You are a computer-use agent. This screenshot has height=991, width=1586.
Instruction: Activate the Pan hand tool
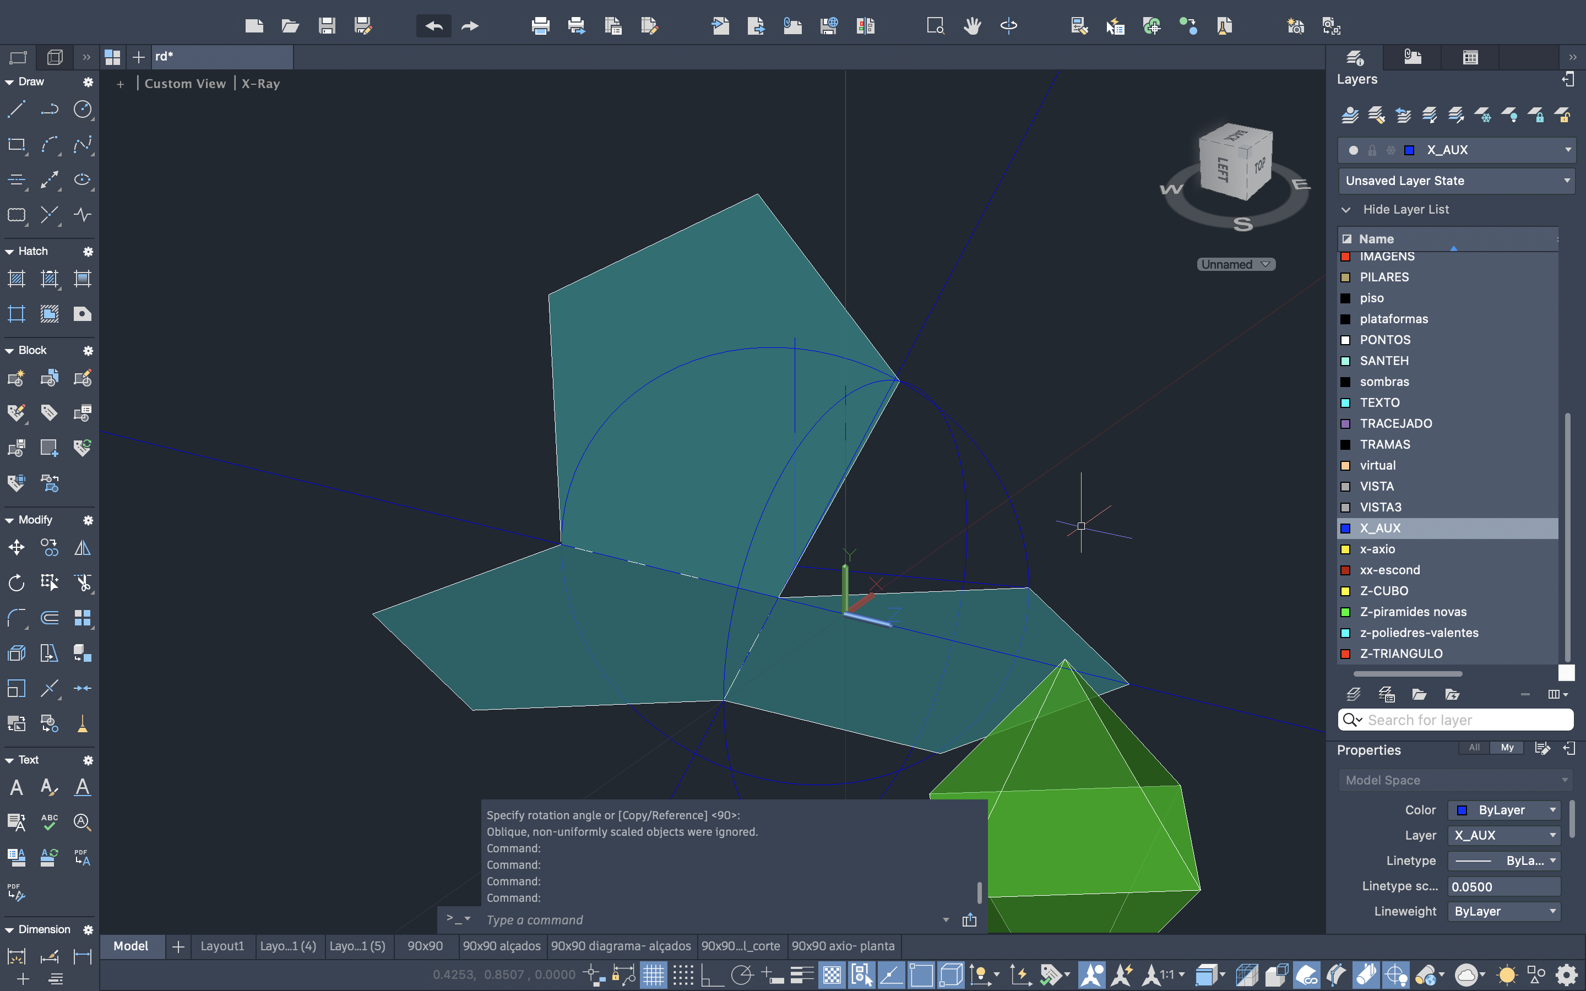pos(972,26)
